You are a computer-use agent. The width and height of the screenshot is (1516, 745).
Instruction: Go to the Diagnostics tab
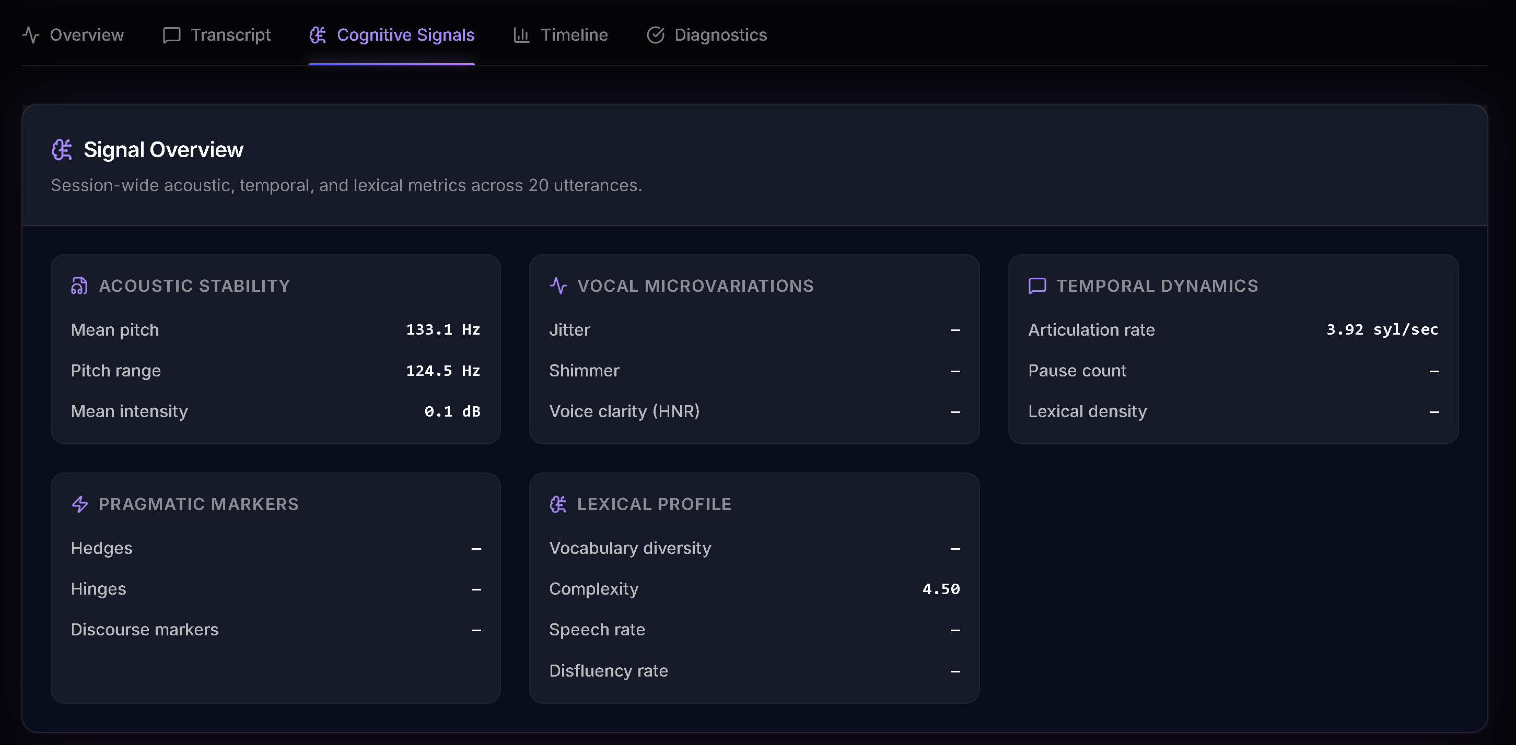pyautogui.click(x=721, y=34)
